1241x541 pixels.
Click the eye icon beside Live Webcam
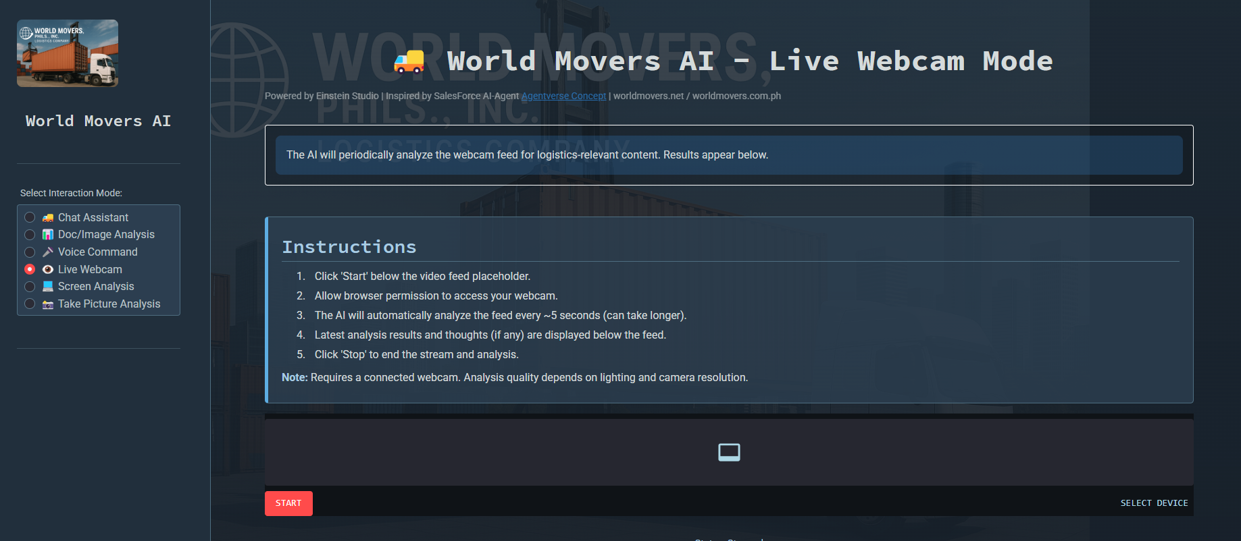click(48, 269)
